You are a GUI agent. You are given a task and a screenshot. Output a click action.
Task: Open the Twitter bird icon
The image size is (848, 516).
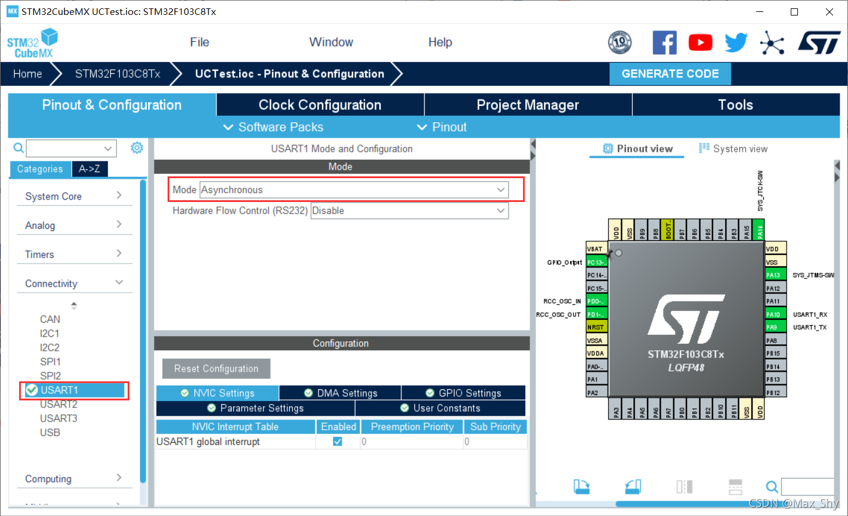click(736, 42)
